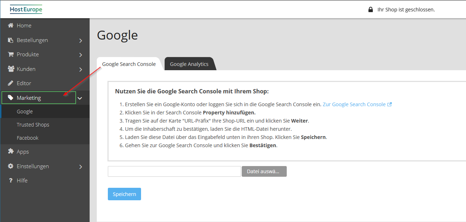Click the Einstellungen gear icon
466x222 pixels.
pos(10,166)
